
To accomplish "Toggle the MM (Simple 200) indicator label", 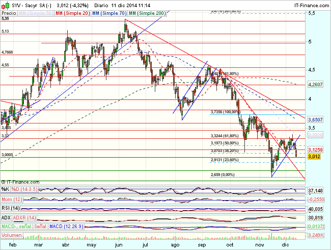I will [x=147, y=13].
